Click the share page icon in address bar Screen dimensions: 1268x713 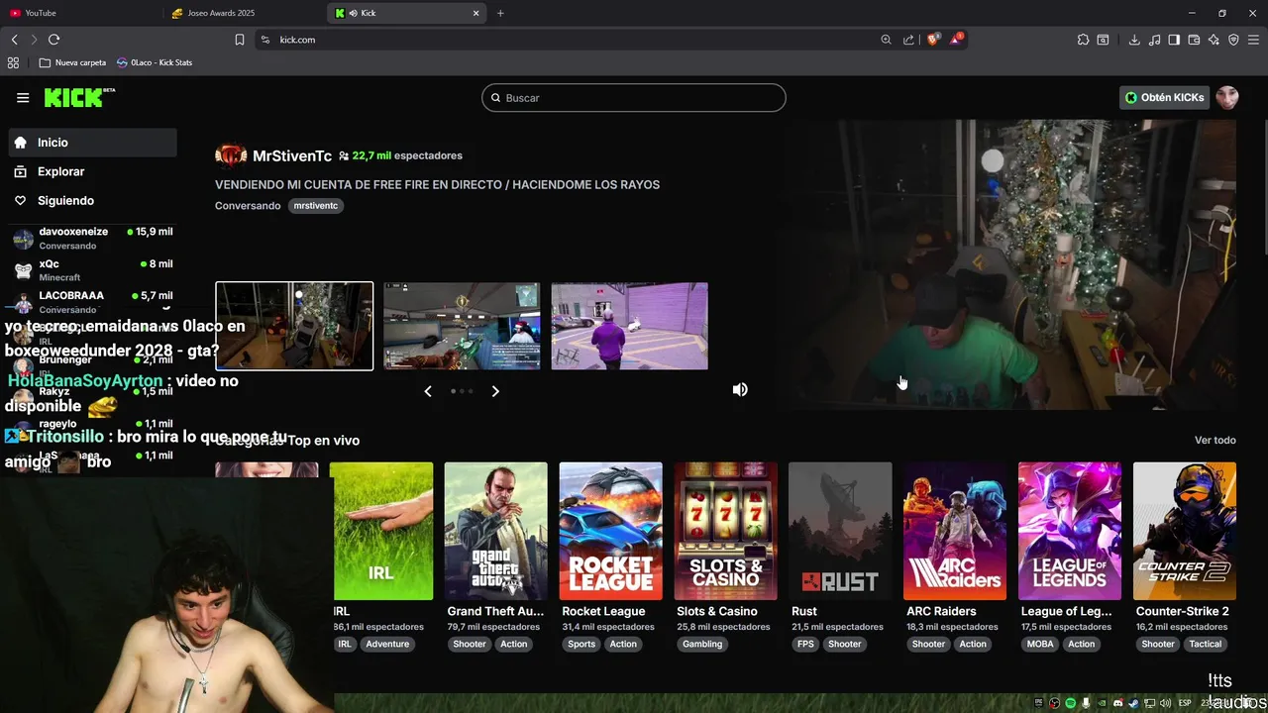point(908,40)
